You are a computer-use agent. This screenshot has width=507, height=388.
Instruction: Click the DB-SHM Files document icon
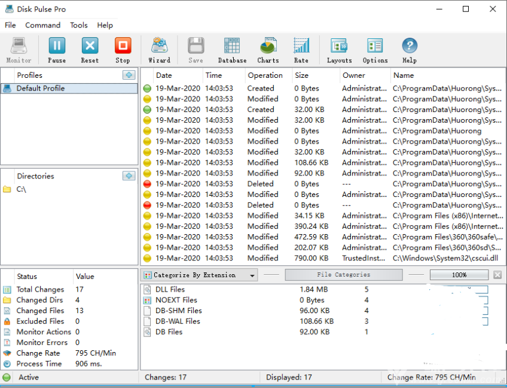[x=147, y=311]
